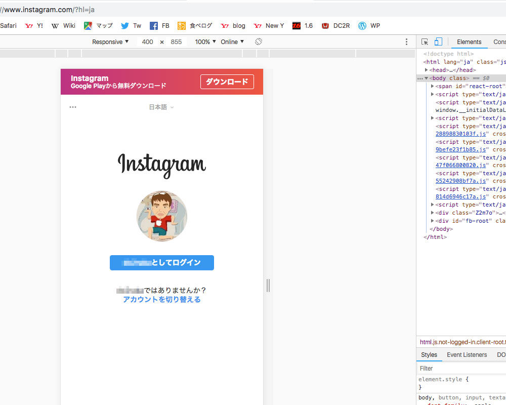Switch to the Styles tab
Image resolution: width=506 pixels, height=405 pixels.
[429, 354]
